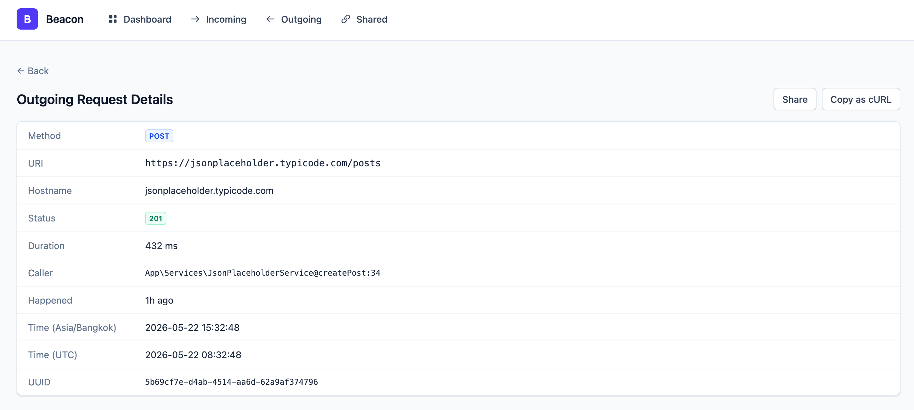Screen dimensions: 914x410
Task: Click the '1h ago' happened value
Action: pos(159,301)
